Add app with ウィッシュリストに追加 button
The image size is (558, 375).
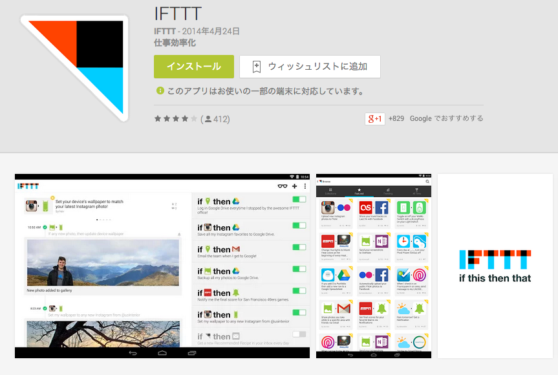pos(310,67)
